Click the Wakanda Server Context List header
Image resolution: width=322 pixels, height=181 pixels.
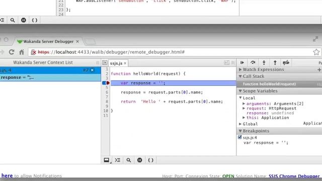pyautogui.click(x=43, y=62)
